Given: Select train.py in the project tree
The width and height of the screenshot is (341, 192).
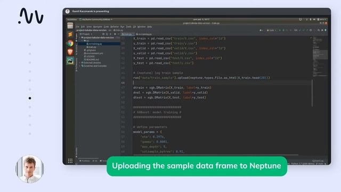Looking at the screenshot, I should pos(91,47).
